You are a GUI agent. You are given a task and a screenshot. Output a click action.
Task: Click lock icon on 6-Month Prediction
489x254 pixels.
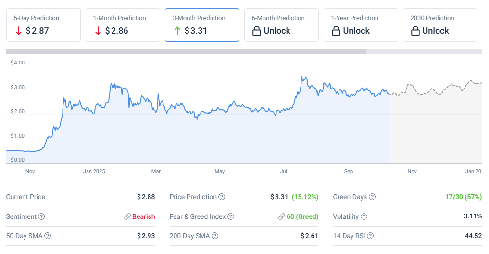click(257, 31)
